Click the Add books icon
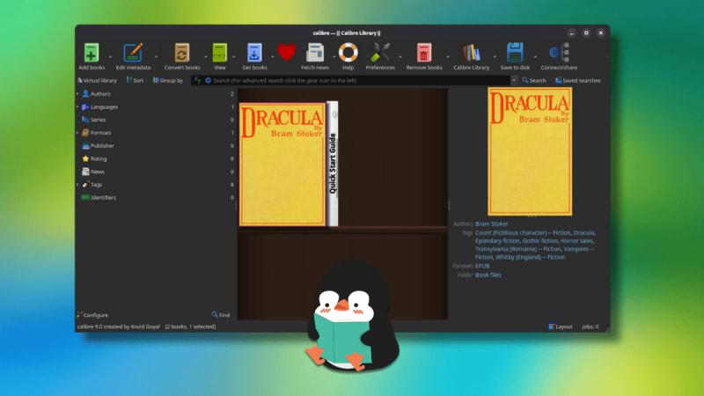The image size is (704, 396). coord(92,53)
